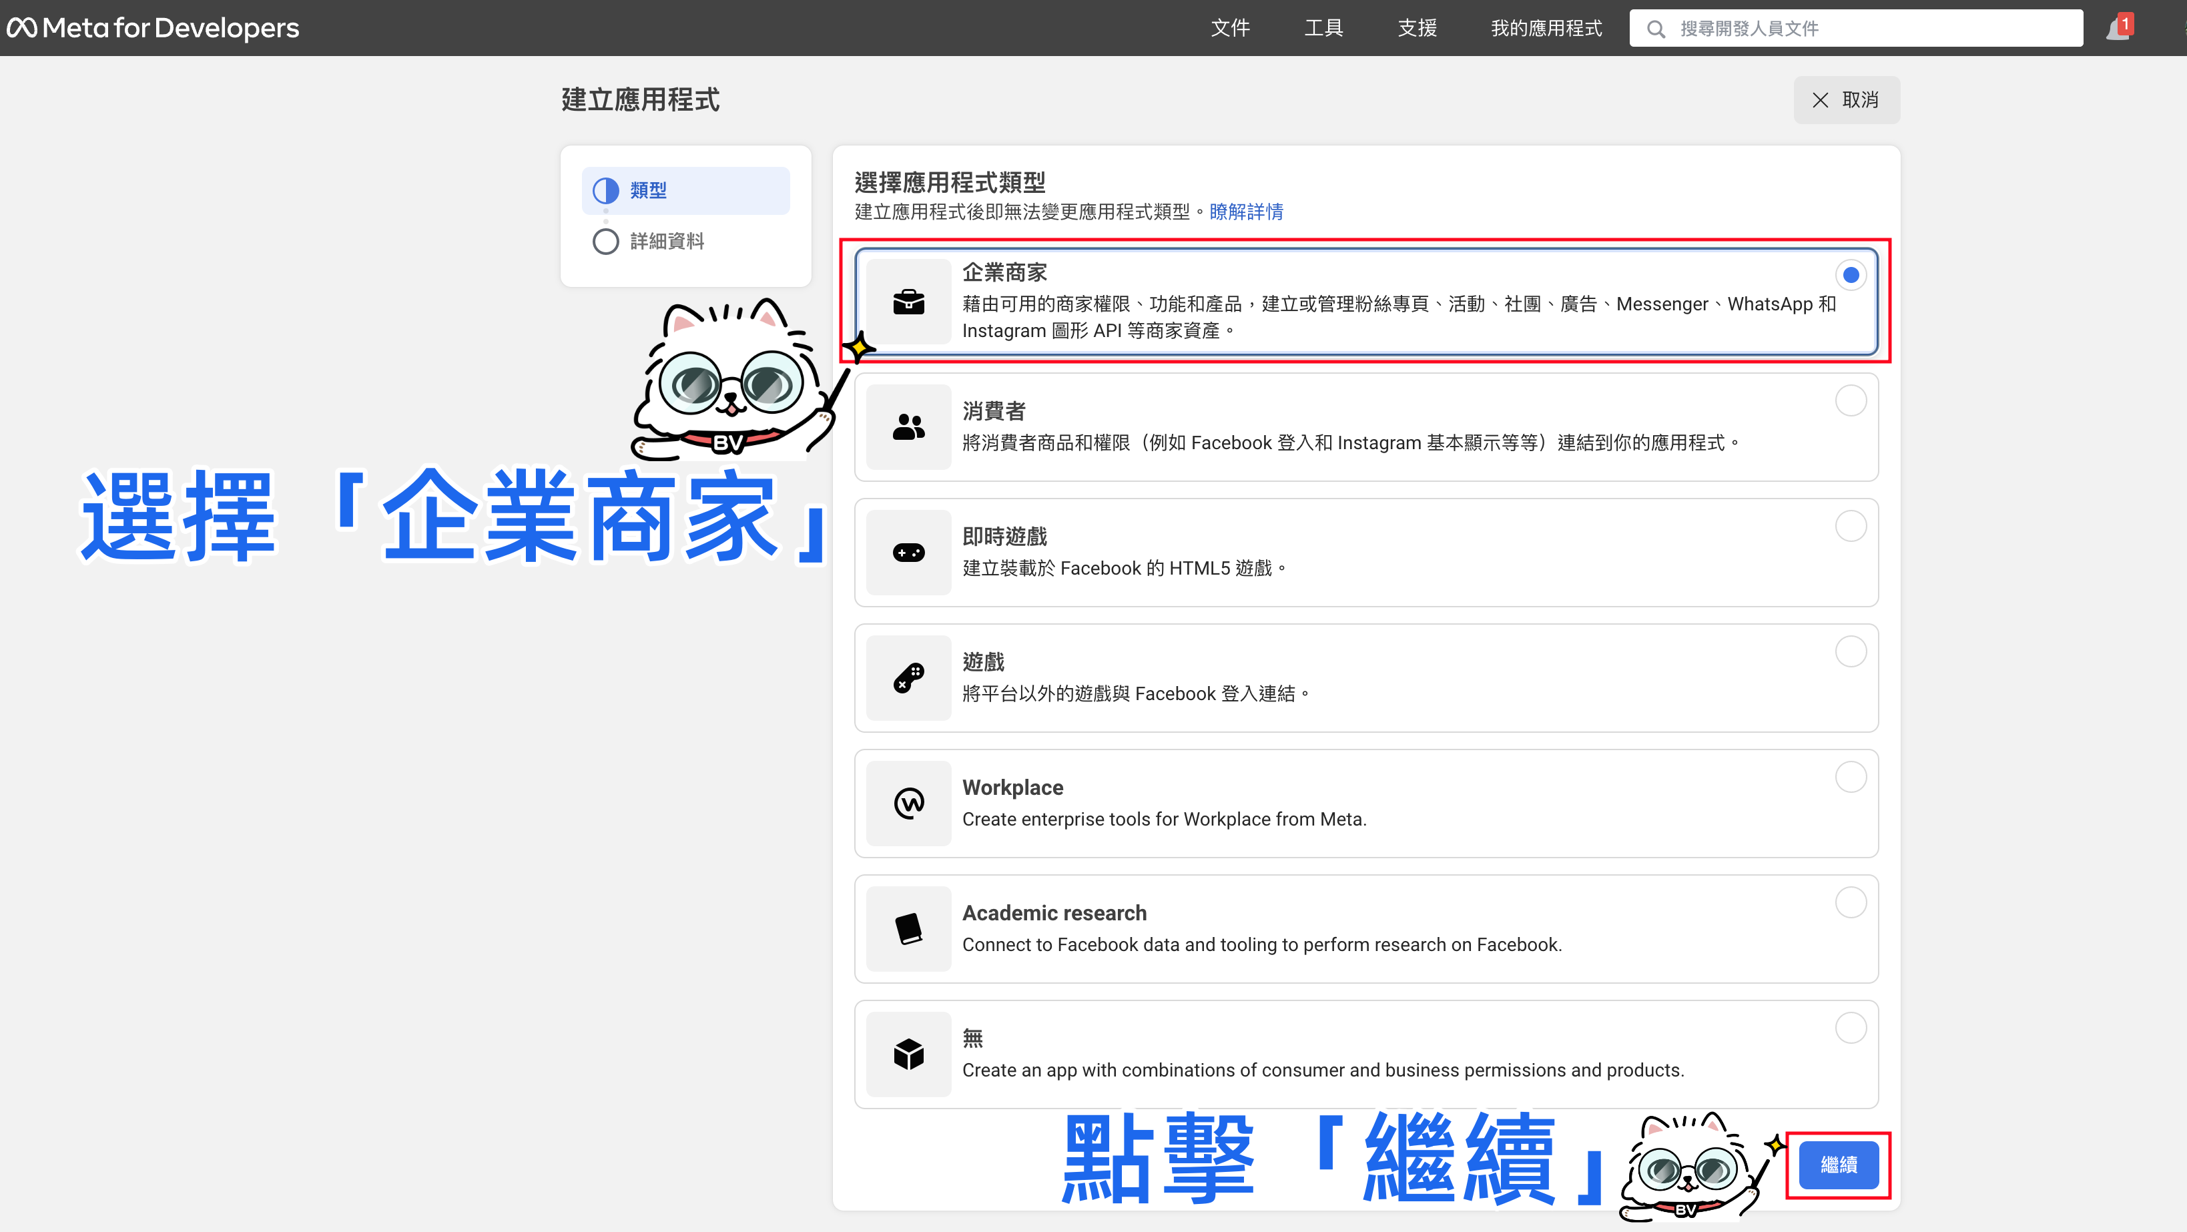Select the 無 radio button
Screen dimensions: 2187x1232
(1851, 1028)
